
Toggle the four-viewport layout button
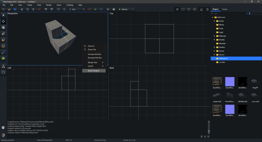pyautogui.click(x=177, y=9)
